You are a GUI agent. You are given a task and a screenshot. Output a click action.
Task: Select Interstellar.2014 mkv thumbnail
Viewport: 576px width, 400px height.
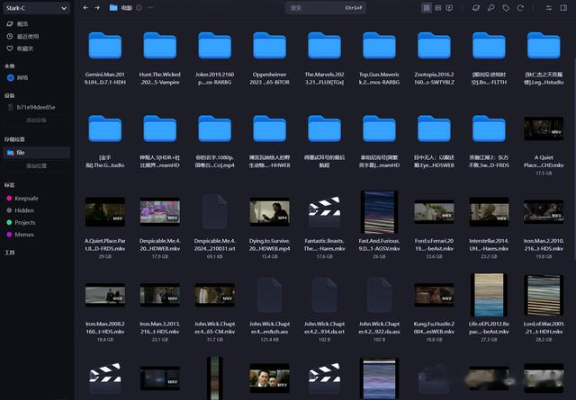489,212
